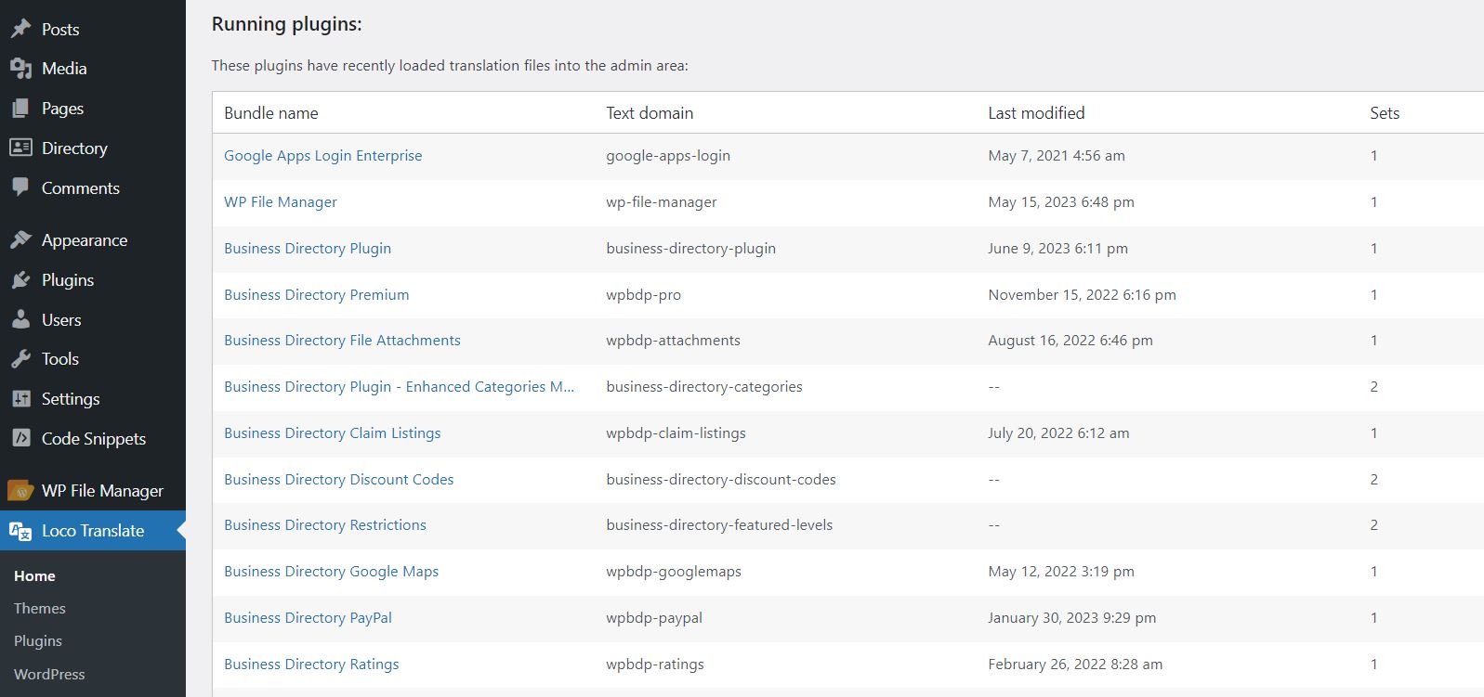The width and height of the screenshot is (1484, 697).
Task: Click the Last modified column header
Action: (1036, 113)
